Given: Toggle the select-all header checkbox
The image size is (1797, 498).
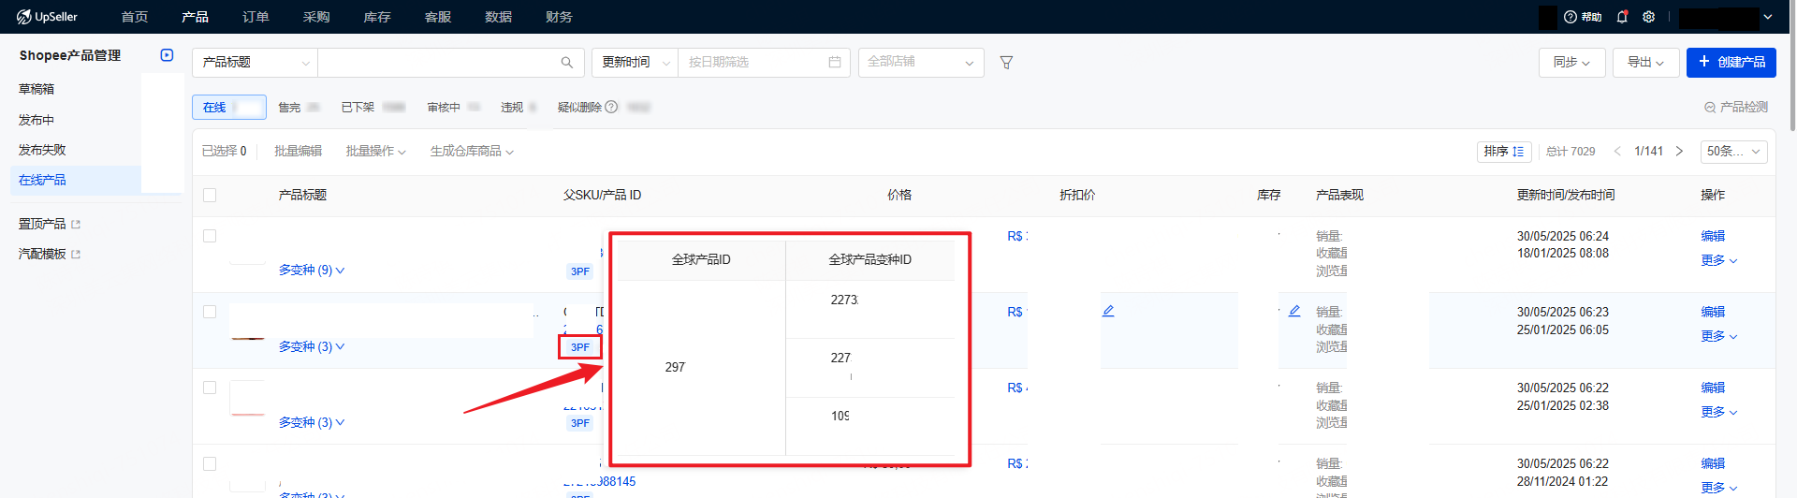Looking at the screenshot, I should 210,195.
